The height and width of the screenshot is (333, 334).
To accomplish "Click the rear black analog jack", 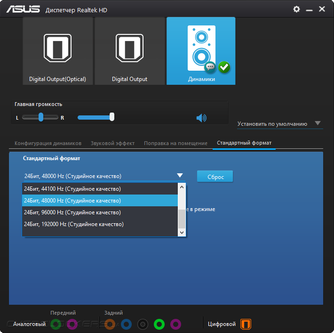I will (x=143, y=324).
